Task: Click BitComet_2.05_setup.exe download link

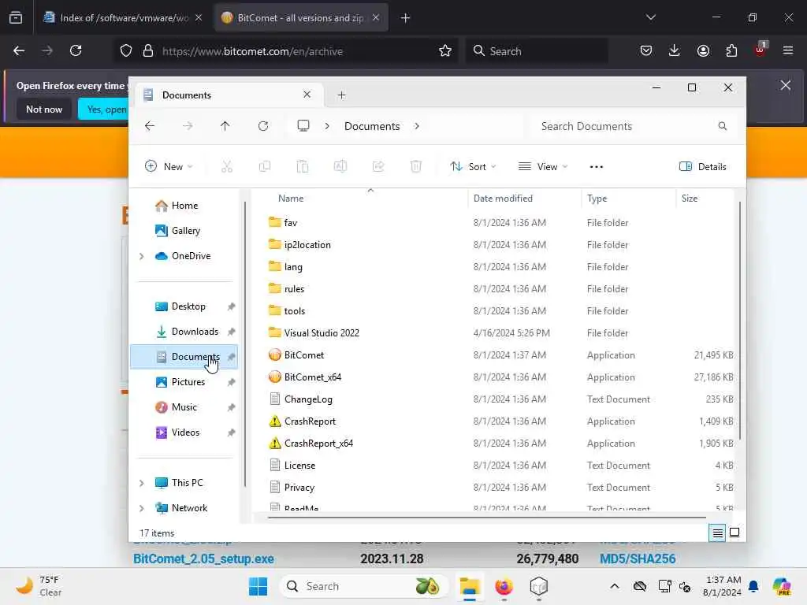Action: tap(204, 559)
